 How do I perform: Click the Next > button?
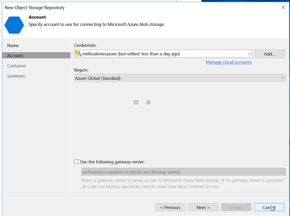203,207
